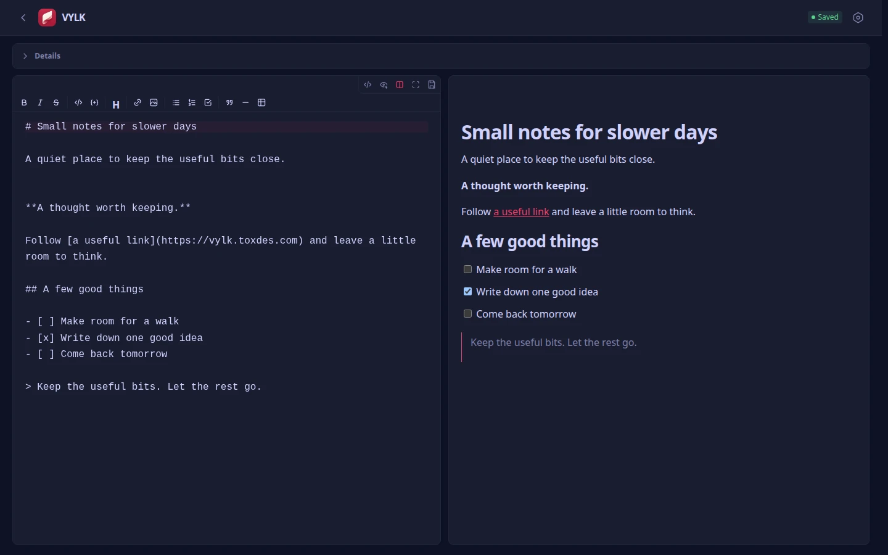Viewport: 888px width, 555px height.
Task: Switch to source-only editor view
Action: [368, 85]
